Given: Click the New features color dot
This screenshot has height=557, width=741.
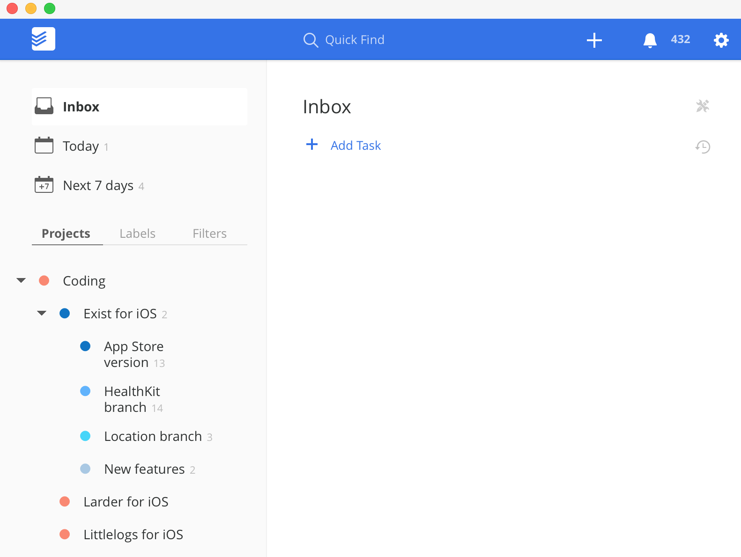Looking at the screenshot, I should pyautogui.click(x=85, y=469).
